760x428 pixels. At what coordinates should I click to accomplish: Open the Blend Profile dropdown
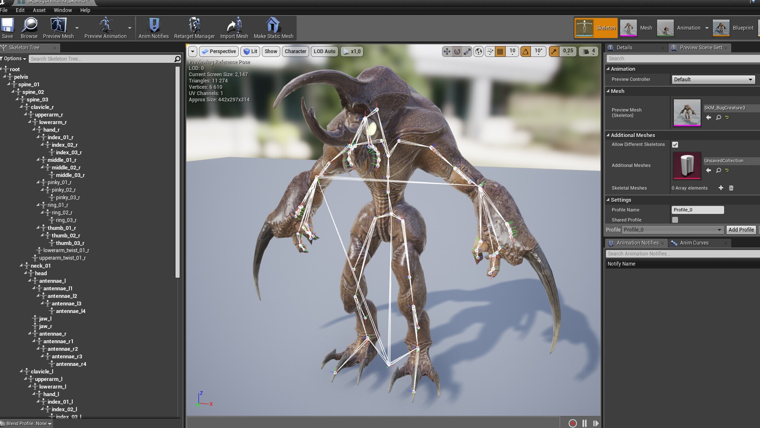coord(28,424)
